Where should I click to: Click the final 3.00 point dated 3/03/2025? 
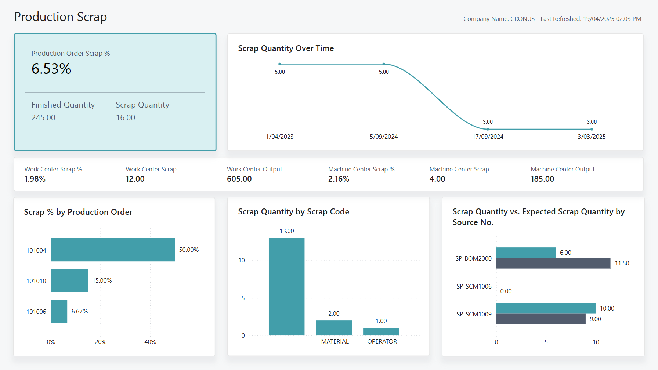pos(591,129)
